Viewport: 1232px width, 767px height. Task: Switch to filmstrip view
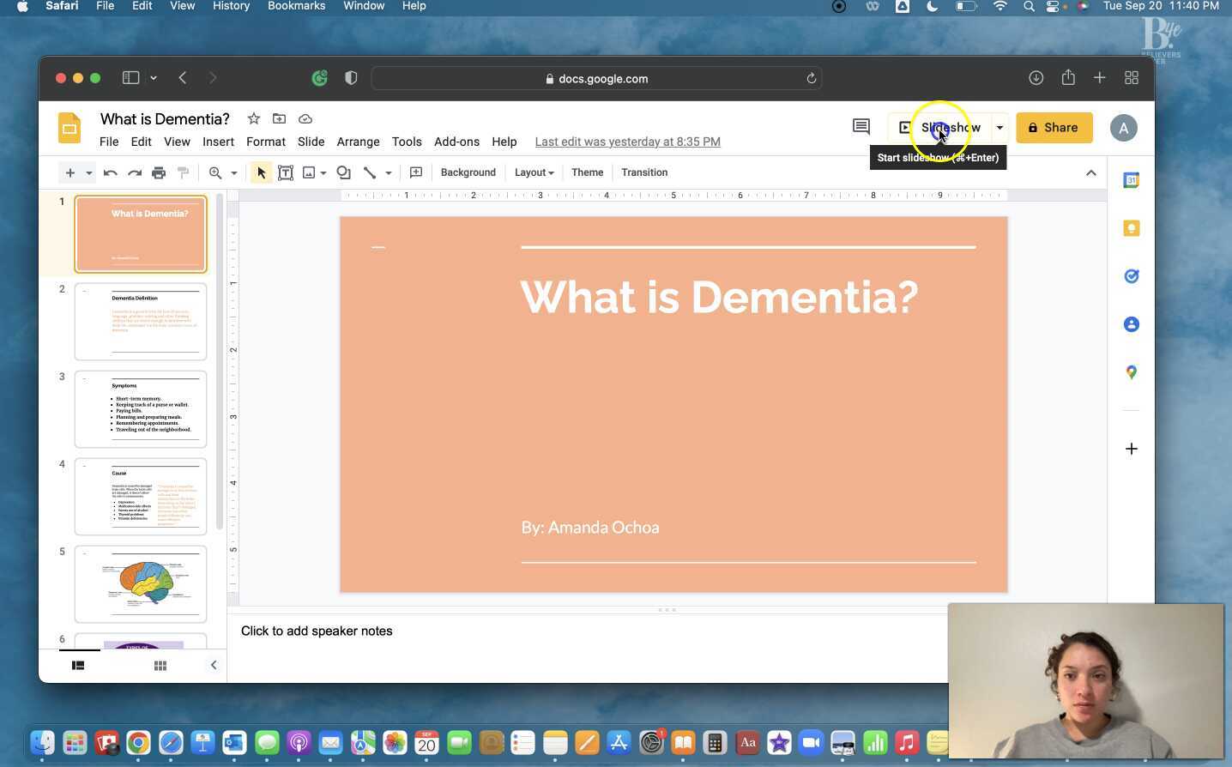click(78, 666)
